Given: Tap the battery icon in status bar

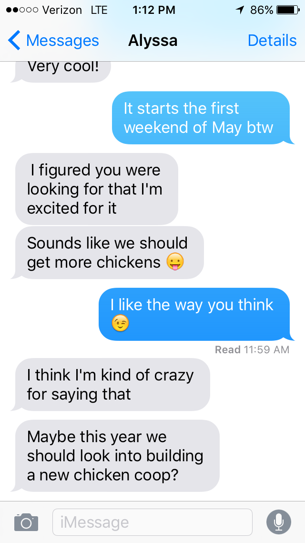Looking at the screenshot, I should tap(288, 10).
